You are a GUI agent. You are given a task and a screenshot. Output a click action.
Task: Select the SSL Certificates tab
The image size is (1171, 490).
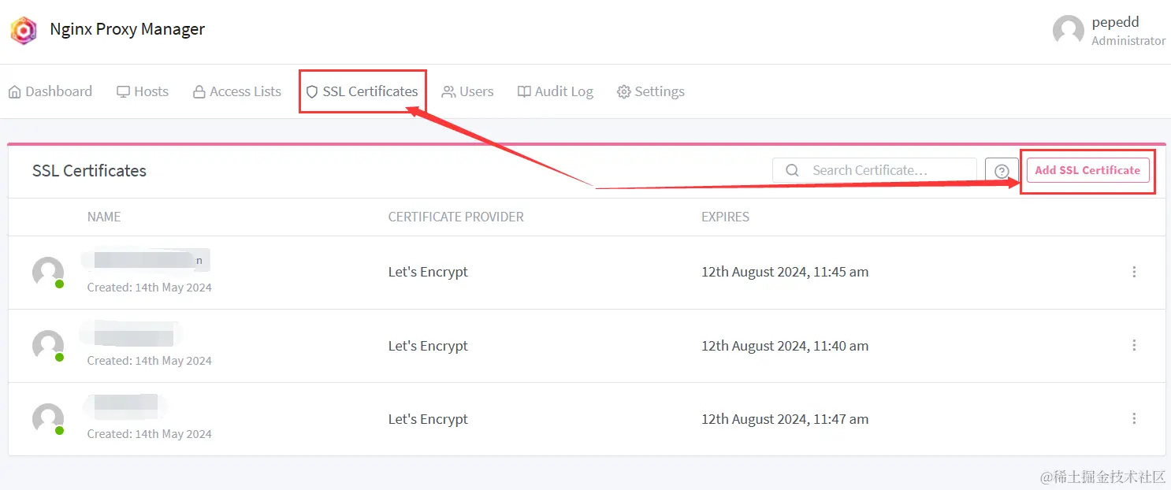(x=362, y=91)
